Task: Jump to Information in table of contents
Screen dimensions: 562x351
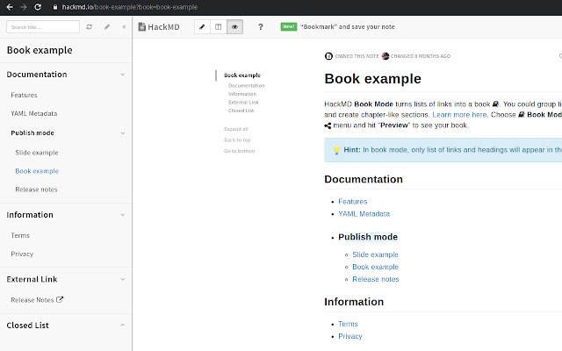Action: 242,94
